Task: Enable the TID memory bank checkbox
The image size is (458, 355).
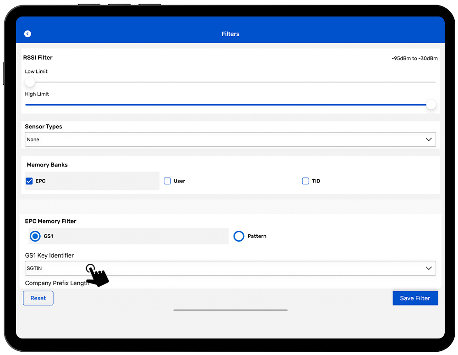Action: pos(305,181)
